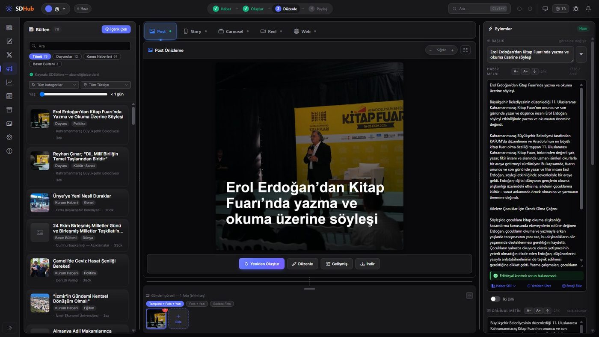The height and width of the screenshot is (337, 599).
Task: Open settings gear in left sidebar
Action: coord(9,137)
